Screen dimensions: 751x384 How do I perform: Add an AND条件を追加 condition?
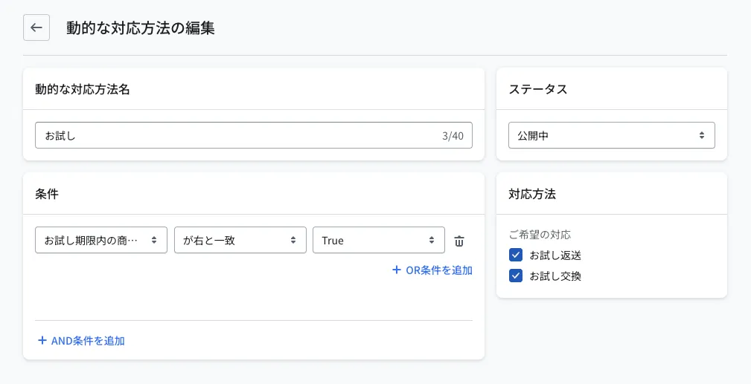point(81,340)
